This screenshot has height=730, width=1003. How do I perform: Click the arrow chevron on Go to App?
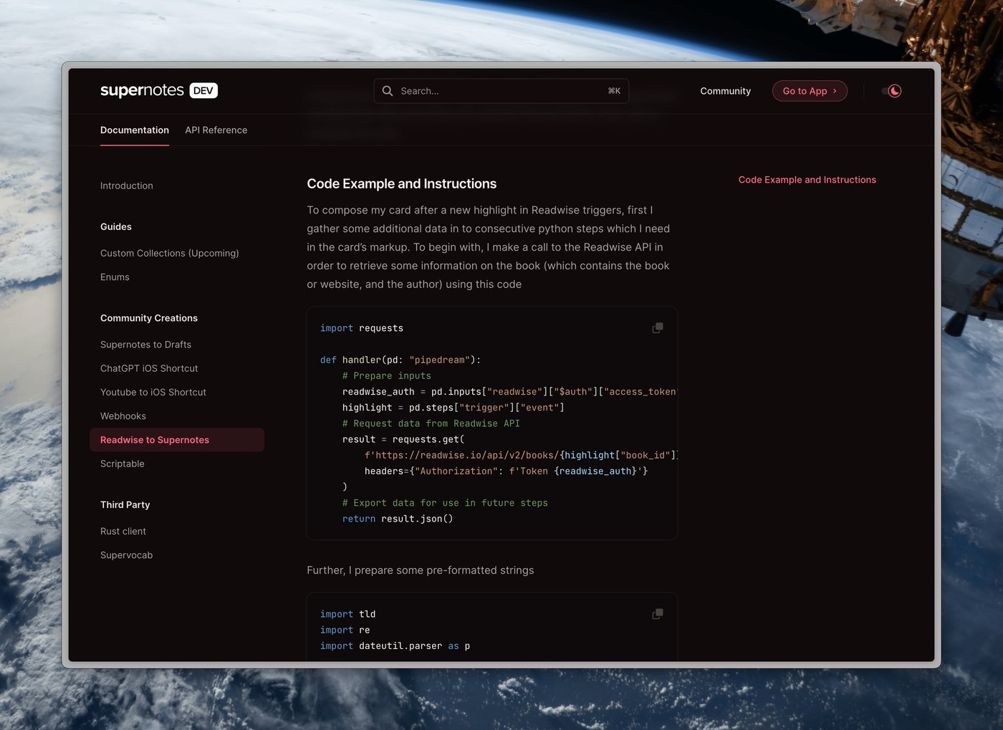pos(834,91)
